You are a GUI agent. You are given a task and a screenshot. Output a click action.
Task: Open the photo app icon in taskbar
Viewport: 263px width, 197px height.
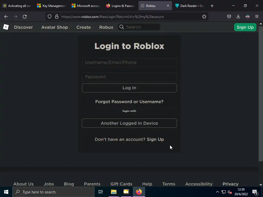126,192
